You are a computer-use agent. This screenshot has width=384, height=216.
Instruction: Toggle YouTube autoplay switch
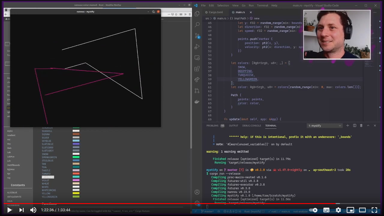(313, 210)
